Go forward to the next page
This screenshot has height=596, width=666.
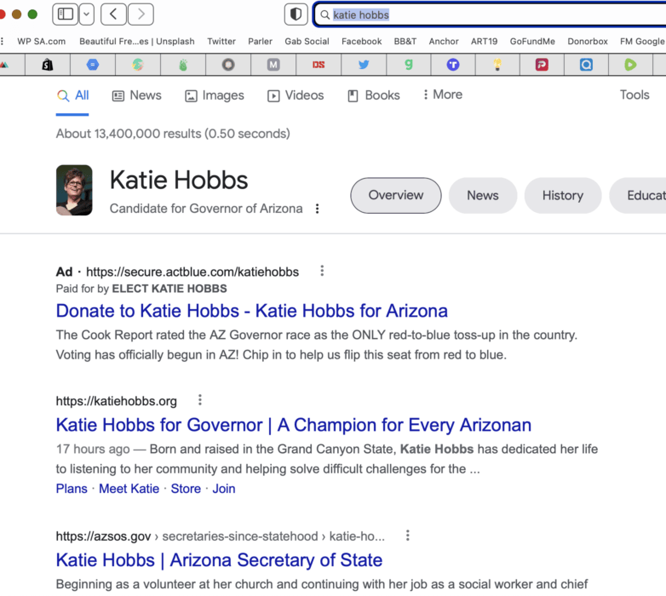[141, 14]
